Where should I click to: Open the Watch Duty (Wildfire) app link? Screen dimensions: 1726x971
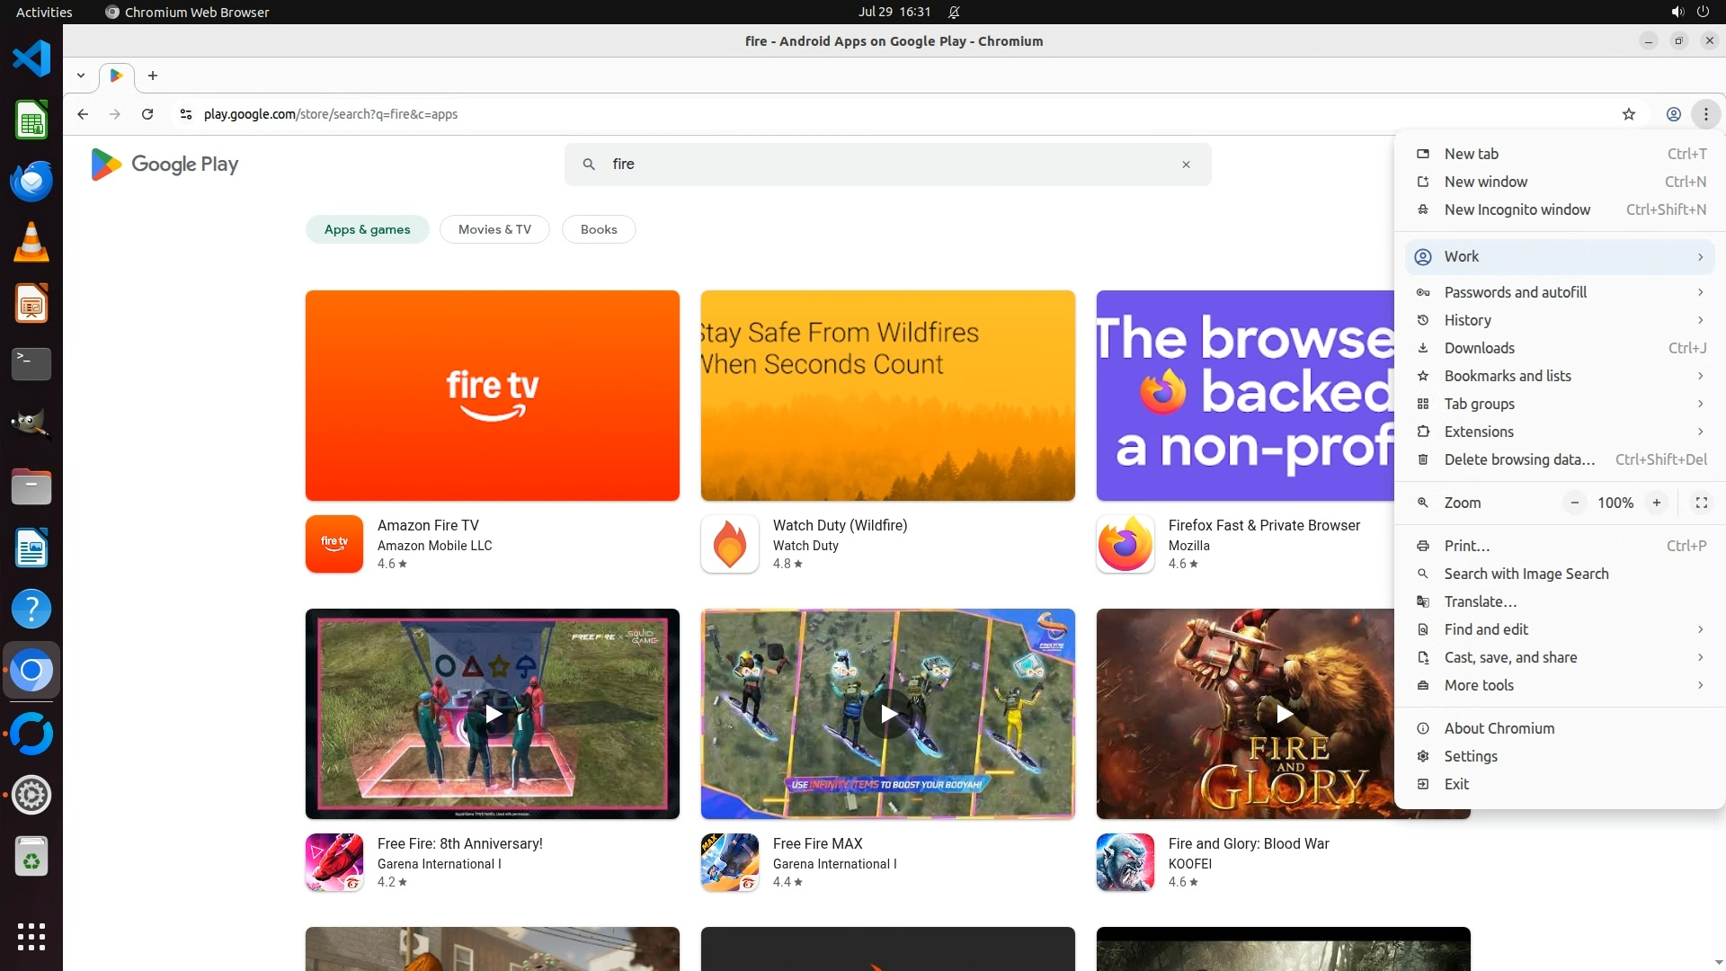pos(839,525)
